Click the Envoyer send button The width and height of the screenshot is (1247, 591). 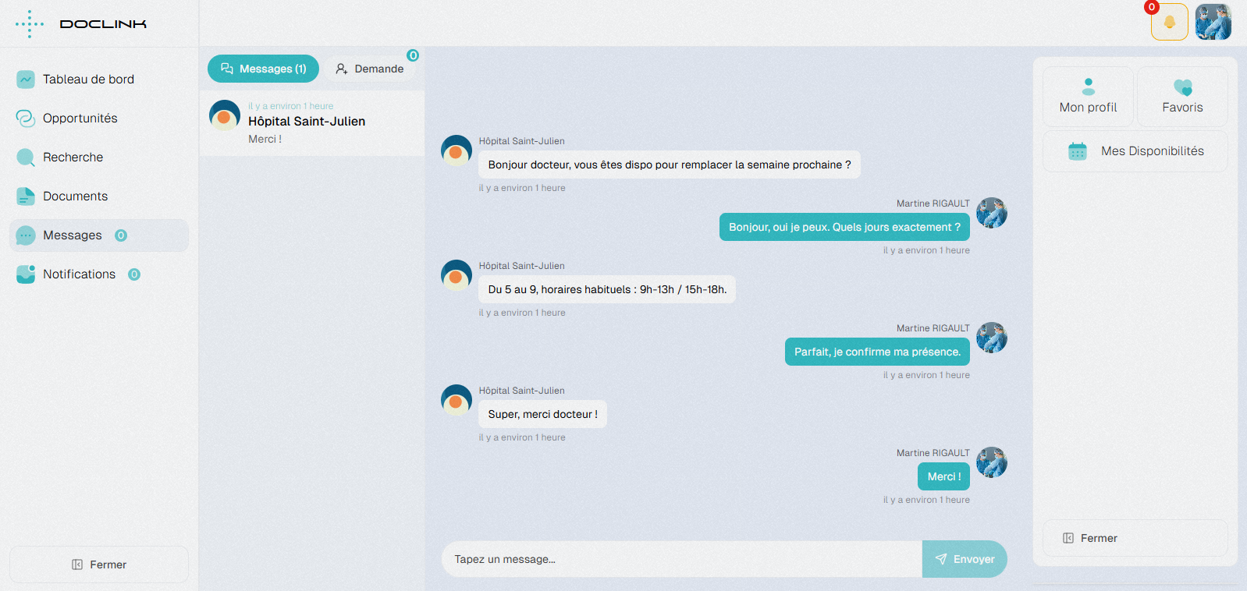965,559
